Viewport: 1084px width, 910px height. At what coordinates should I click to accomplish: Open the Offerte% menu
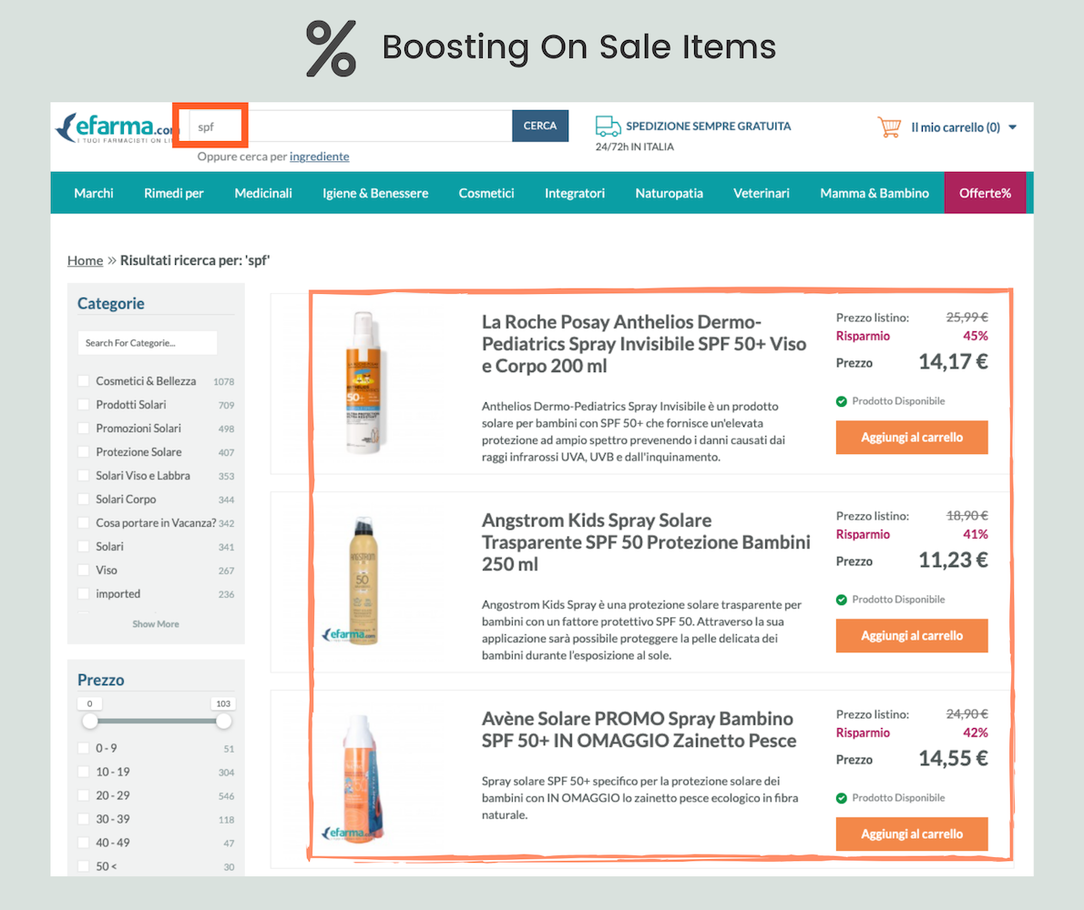(985, 193)
